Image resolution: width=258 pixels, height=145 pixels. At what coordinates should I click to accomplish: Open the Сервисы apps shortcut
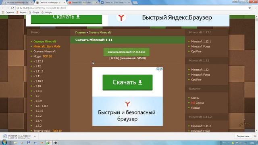coord(8,12)
